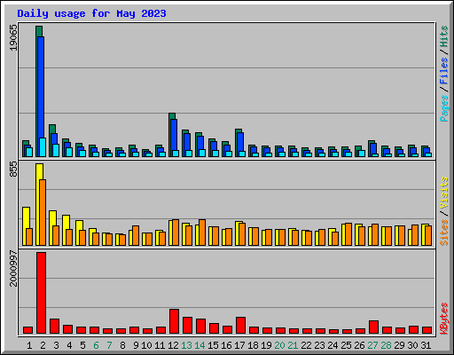Click the 'Daily usage for May 2023' title
454x355 pixels.
[x=91, y=13]
